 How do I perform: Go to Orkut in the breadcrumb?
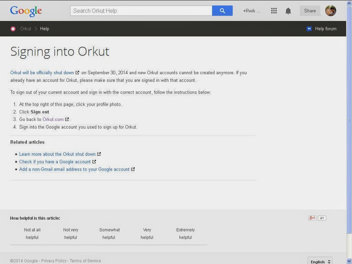click(25, 29)
